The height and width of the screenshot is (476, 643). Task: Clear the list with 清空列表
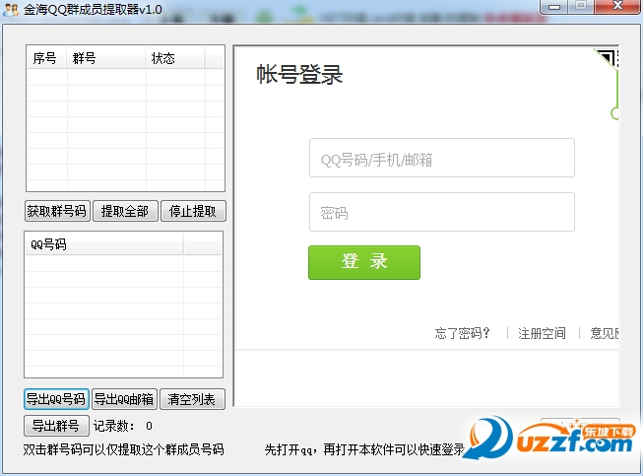(x=192, y=399)
